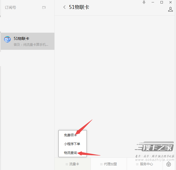176x170 pixels.
Task: Maximize the window
Action: (x=162, y=2)
